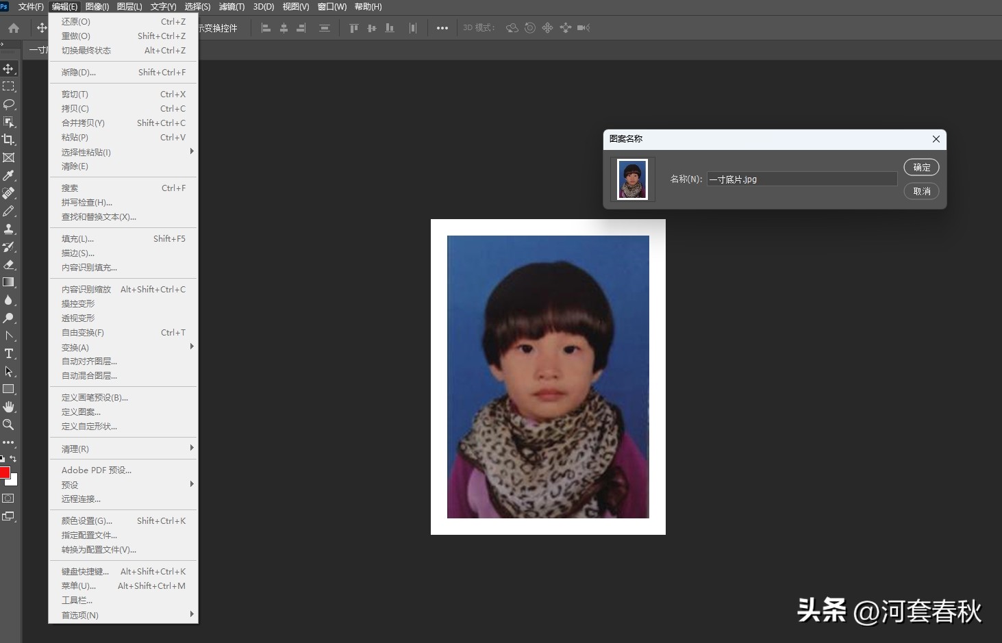Select the Clone Stamp tool
The width and height of the screenshot is (1002, 643).
coord(9,229)
